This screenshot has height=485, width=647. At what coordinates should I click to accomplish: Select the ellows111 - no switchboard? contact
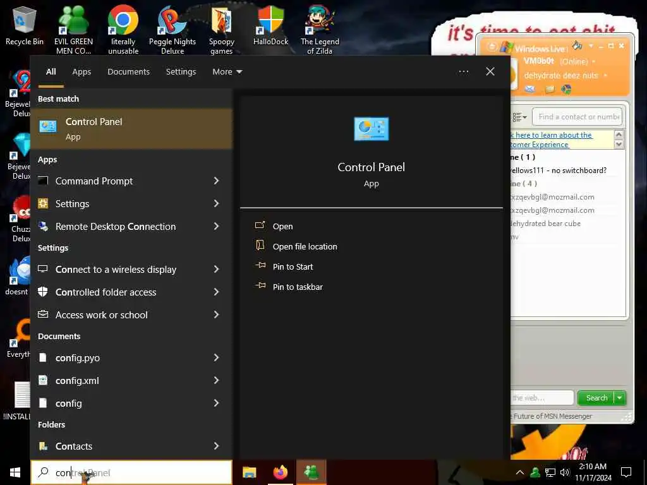(559, 171)
